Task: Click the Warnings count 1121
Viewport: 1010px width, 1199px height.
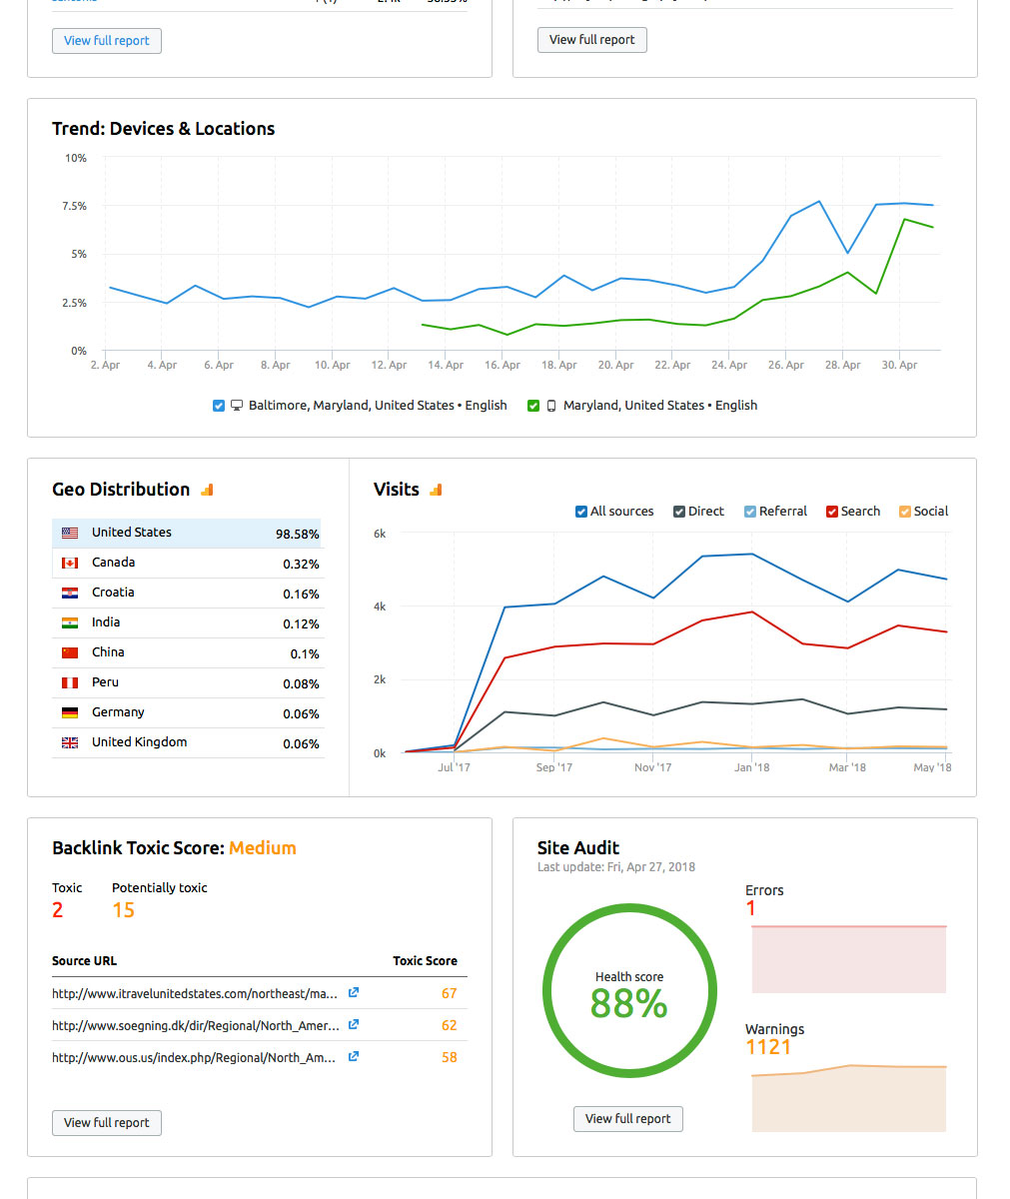Action: coord(768,1047)
